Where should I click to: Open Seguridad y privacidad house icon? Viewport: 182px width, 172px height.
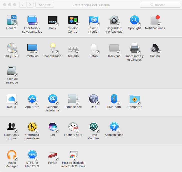click(114, 20)
